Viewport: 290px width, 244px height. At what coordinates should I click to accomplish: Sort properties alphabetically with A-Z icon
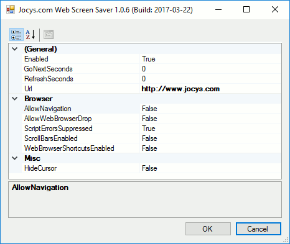pos(30,35)
